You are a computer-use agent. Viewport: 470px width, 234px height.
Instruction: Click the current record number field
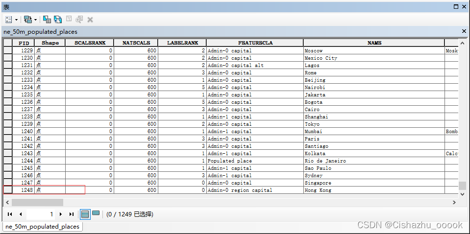tap(41, 214)
